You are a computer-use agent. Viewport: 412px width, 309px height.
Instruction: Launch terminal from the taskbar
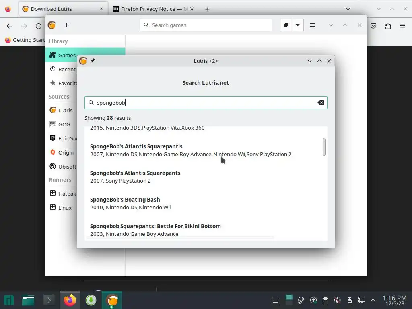point(49,300)
